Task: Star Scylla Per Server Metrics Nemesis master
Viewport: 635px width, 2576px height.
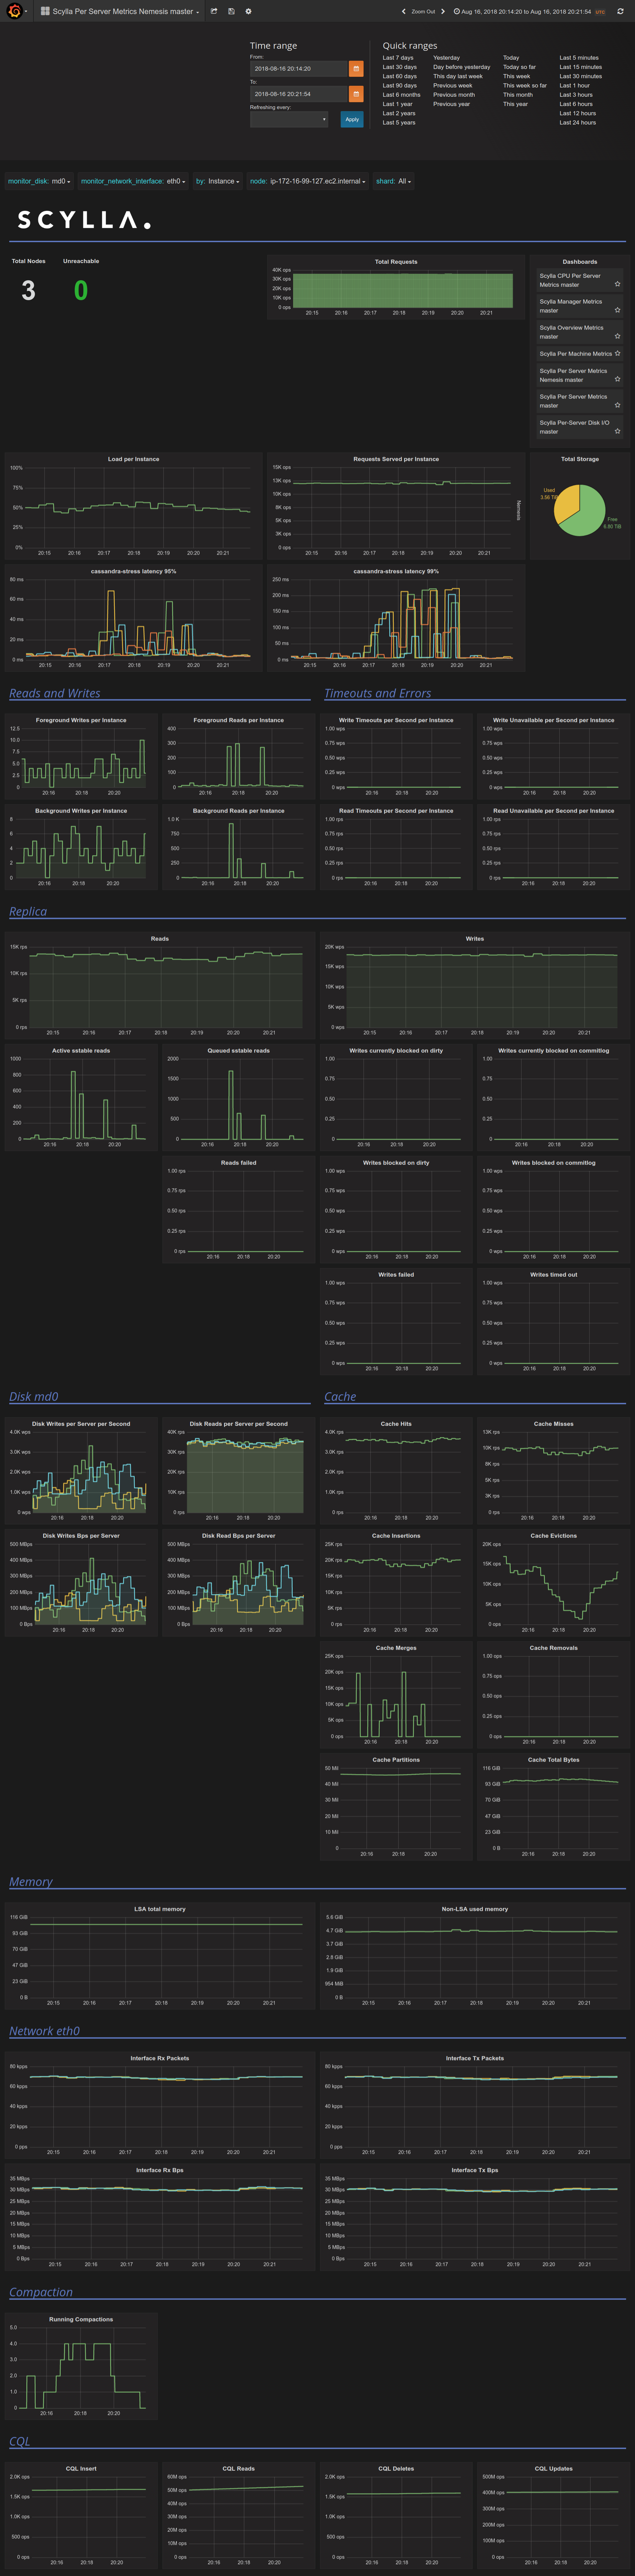Action: tap(617, 379)
